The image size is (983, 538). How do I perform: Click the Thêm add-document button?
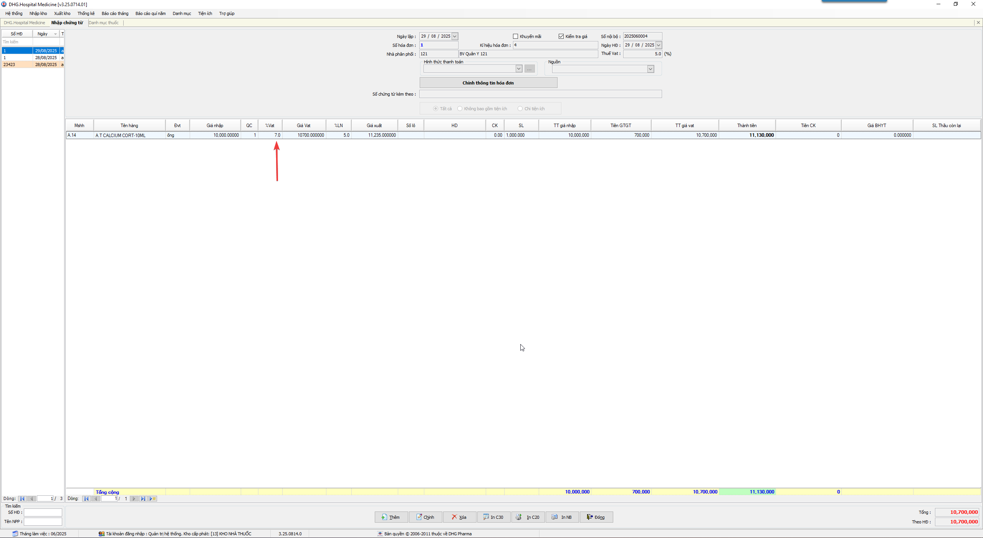[x=391, y=517]
